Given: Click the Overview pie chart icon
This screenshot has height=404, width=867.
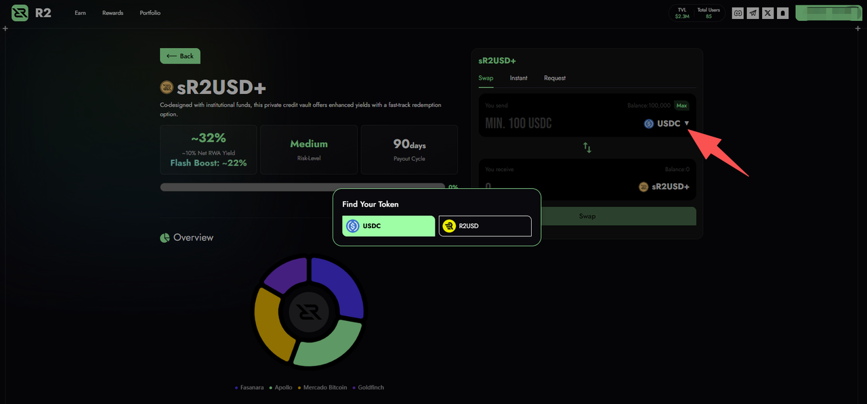Looking at the screenshot, I should pos(165,238).
